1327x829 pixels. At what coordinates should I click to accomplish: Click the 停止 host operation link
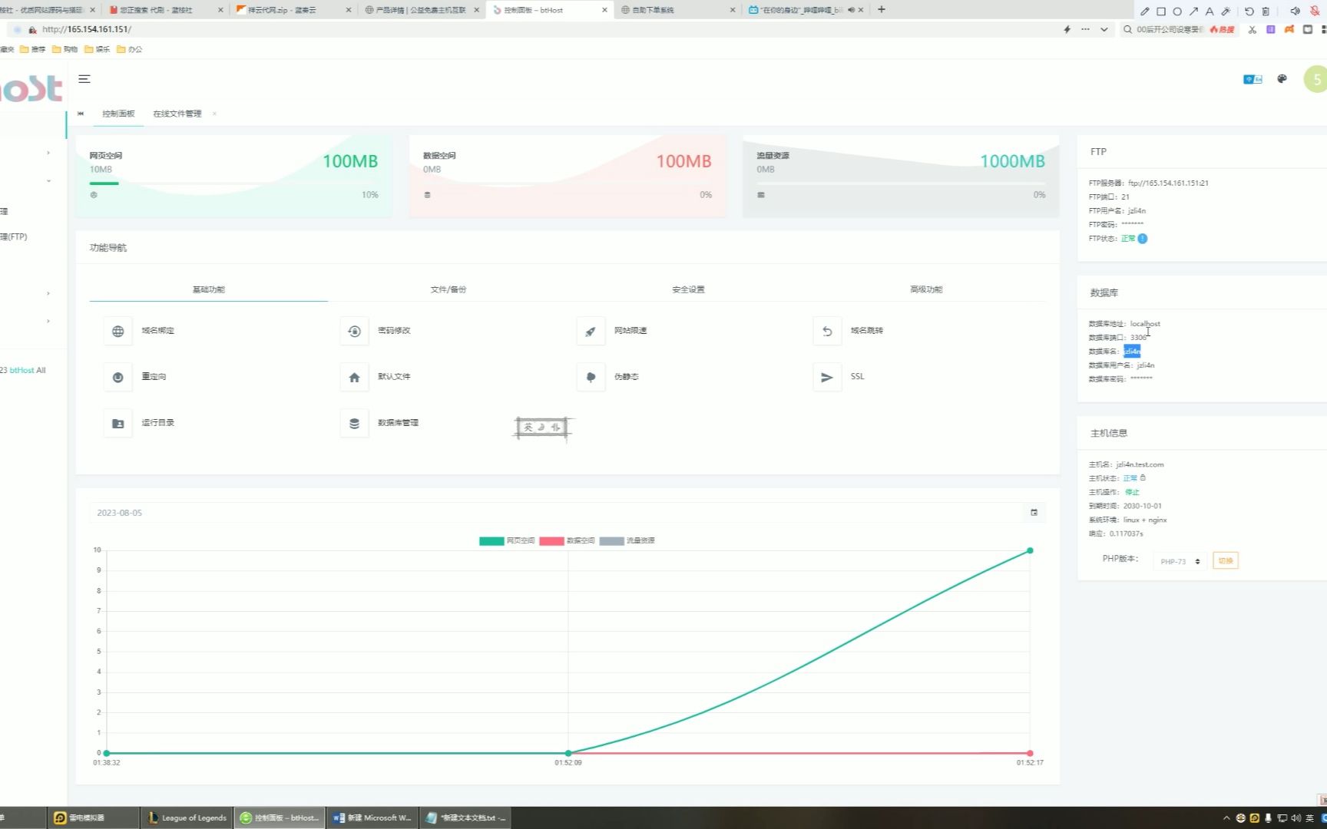pyautogui.click(x=1132, y=492)
